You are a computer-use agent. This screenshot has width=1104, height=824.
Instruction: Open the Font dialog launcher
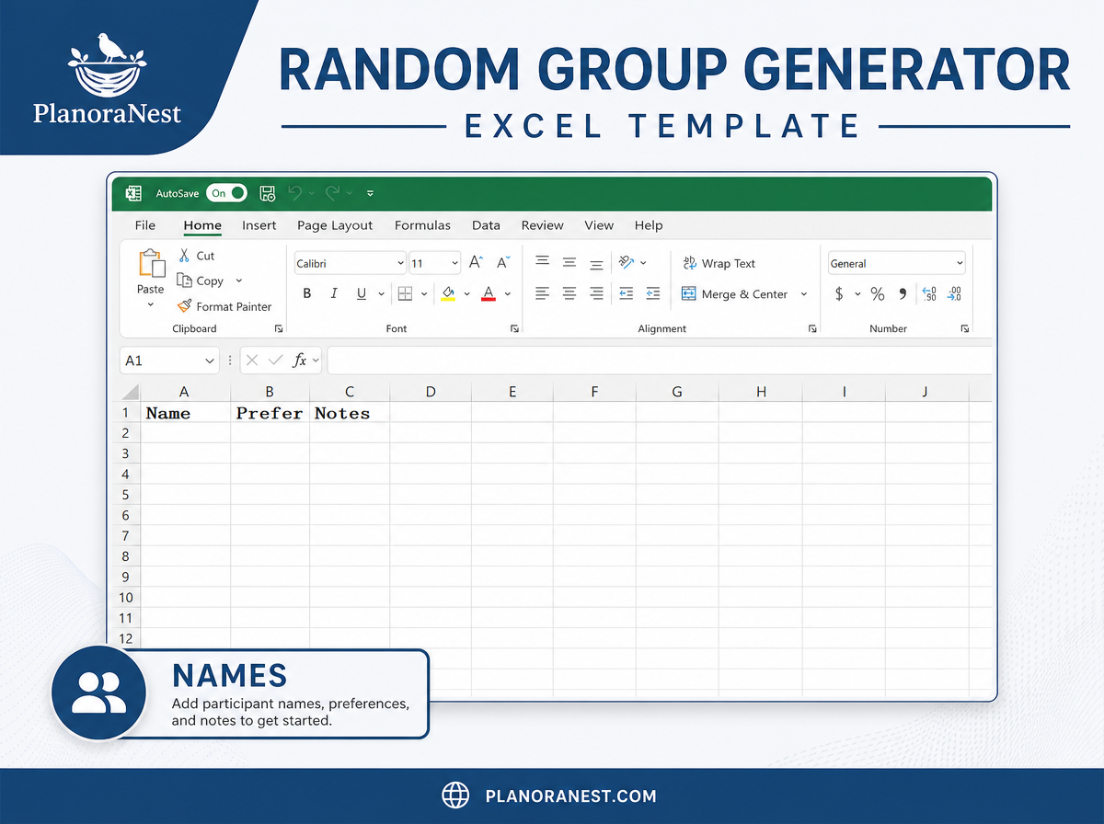514,328
